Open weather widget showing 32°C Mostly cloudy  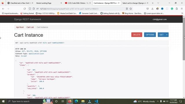pos(144,101)
